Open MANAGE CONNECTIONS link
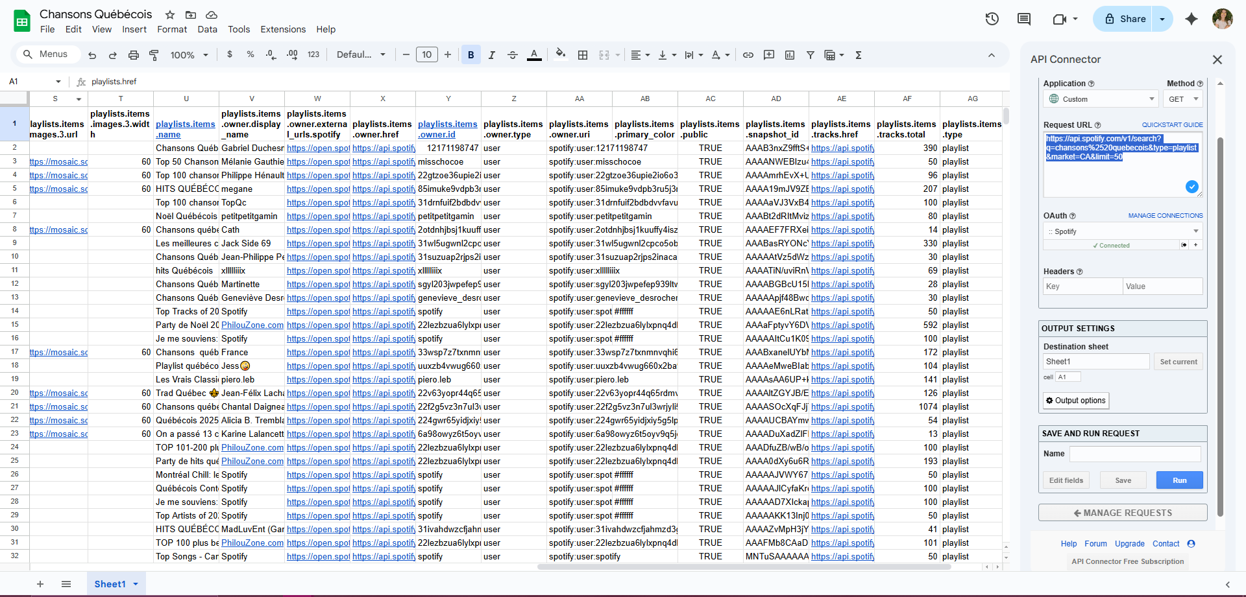Image resolution: width=1246 pixels, height=597 pixels. tap(1165, 216)
